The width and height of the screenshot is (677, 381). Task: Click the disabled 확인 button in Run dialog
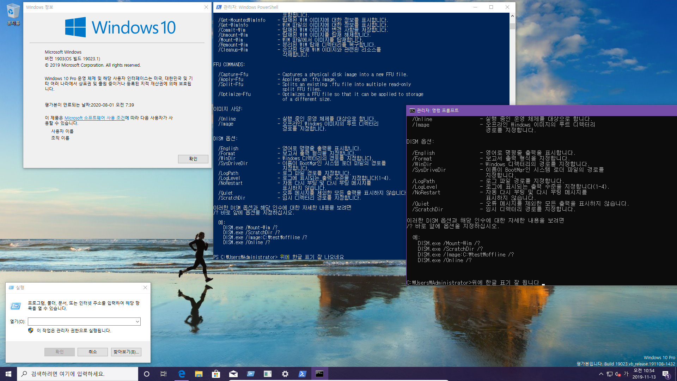click(x=59, y=352)
